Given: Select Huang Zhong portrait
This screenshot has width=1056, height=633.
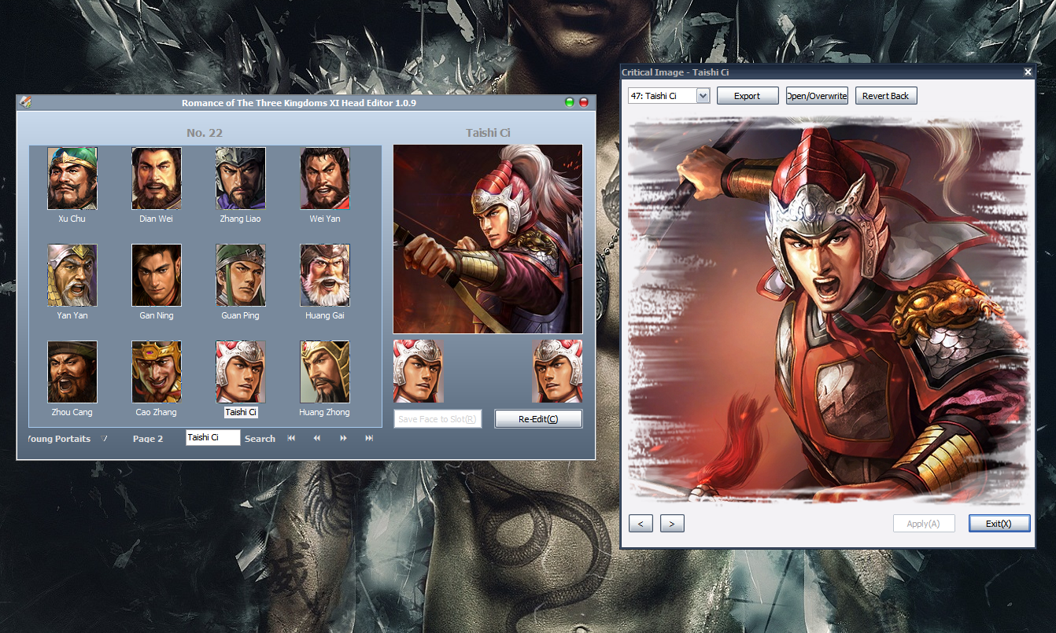Looking at the screenshot, I should [325, 371].
